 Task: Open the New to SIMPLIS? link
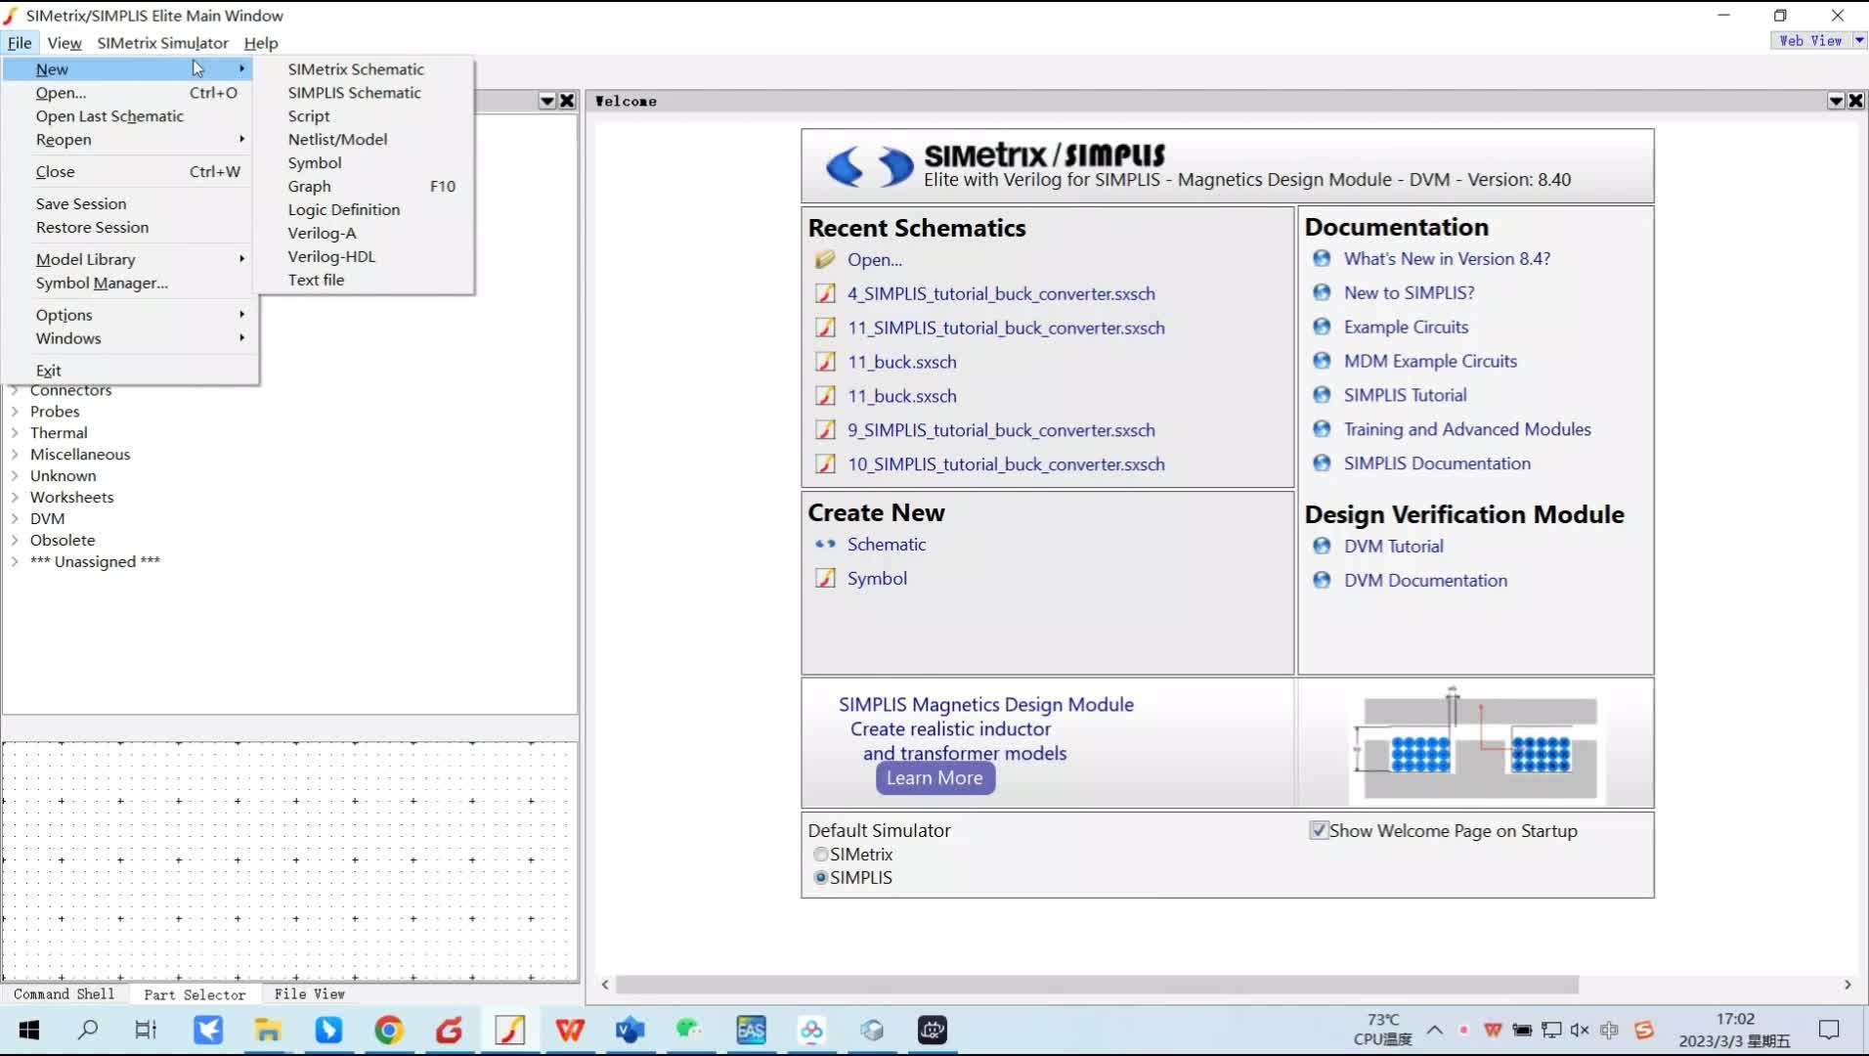pyautogui.click(x=1409, y=292)
